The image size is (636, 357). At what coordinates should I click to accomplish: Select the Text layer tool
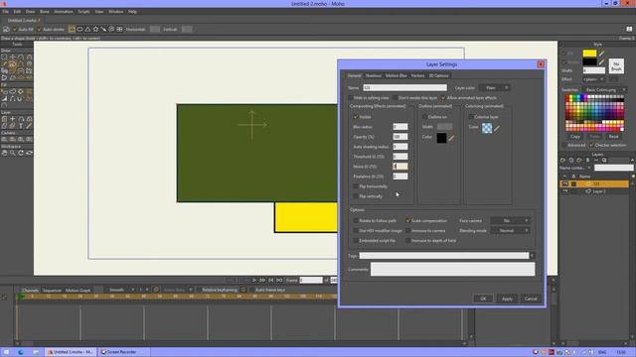click(21, 126)
